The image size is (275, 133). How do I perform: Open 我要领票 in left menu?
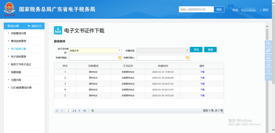click(x=16, y=72)
